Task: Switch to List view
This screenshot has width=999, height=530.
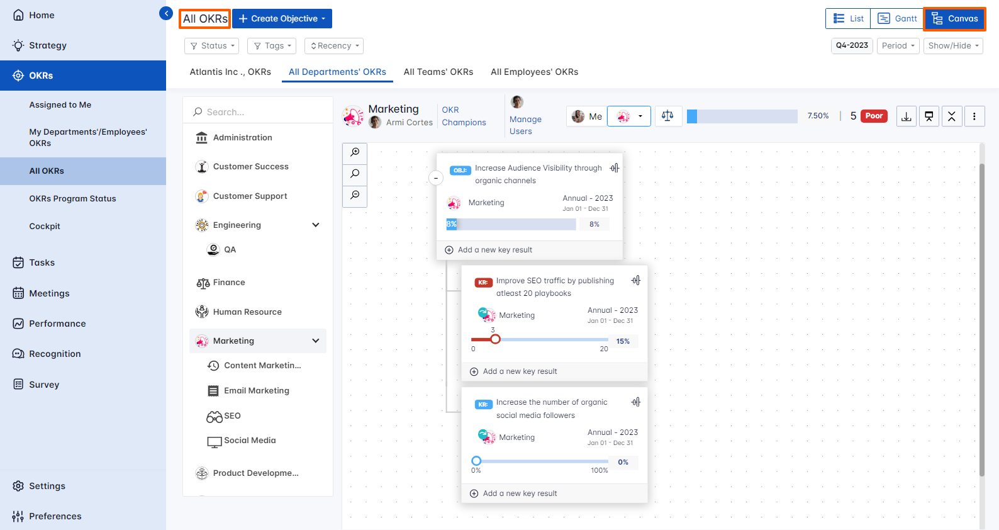Action: click(848, 19)
